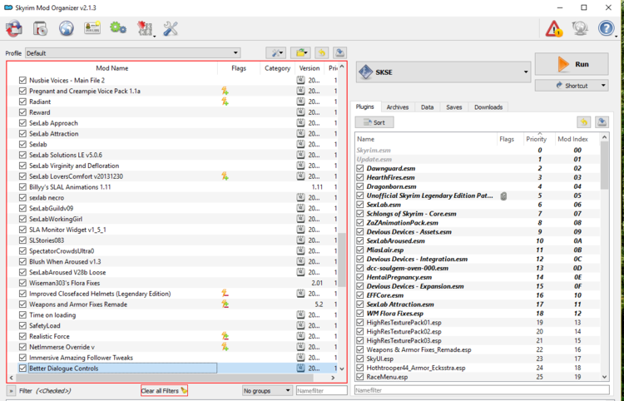The width and height of the screenshot is (624, 401).
Task: Click the update globe icon in toolbar
Action: coord(580,28)
